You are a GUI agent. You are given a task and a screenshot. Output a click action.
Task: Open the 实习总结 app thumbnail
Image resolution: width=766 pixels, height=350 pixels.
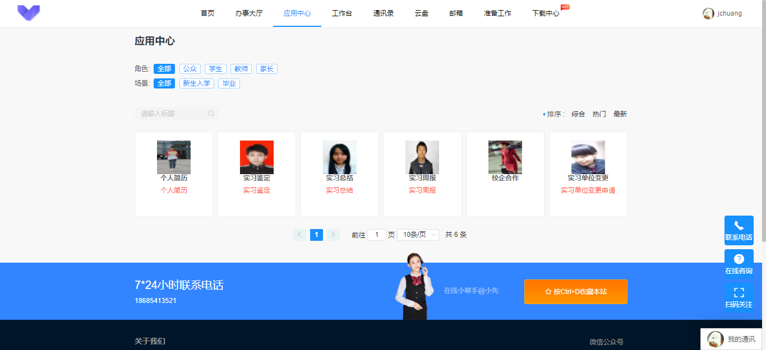340,157
